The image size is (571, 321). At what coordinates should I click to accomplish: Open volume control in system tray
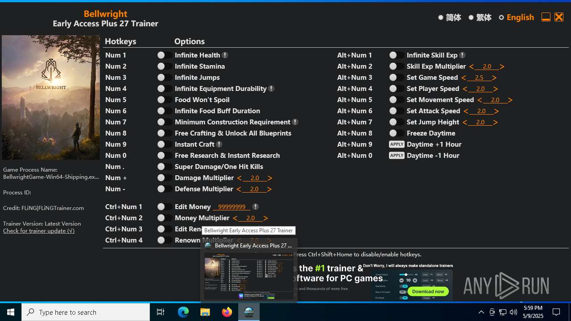pos(513,312)
